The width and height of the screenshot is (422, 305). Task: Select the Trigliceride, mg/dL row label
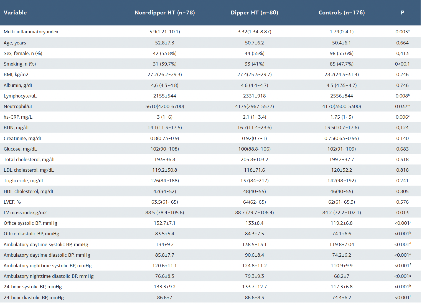click(x=24, y=181)
